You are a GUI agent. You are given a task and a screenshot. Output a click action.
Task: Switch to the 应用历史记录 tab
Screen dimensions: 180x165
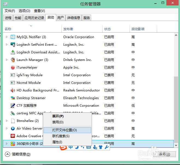point(34,18)
